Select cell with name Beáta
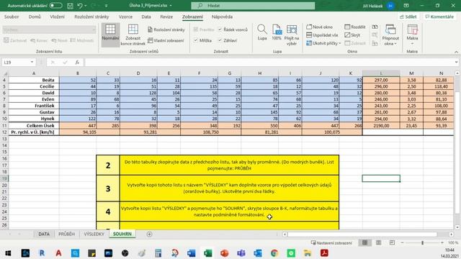The height and width of the screenshot is (259, 461). 34,80
